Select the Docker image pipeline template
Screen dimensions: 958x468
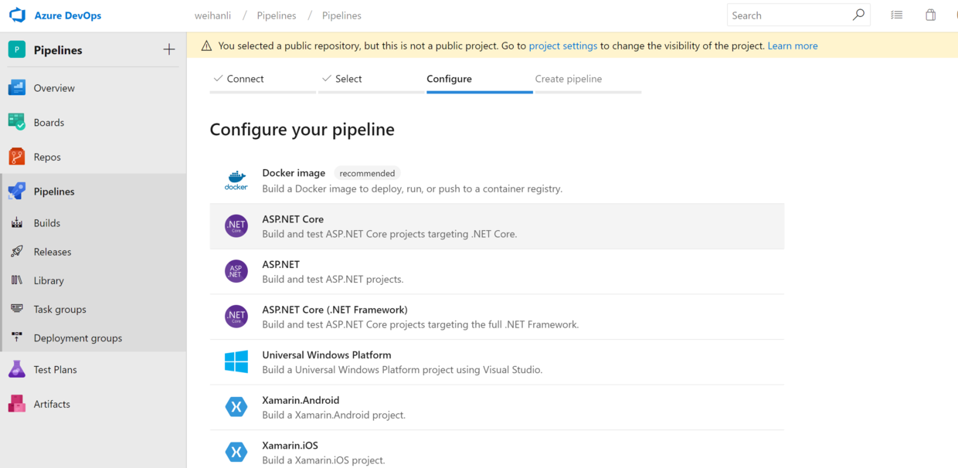pyautogui.click(x=294, y=173)
